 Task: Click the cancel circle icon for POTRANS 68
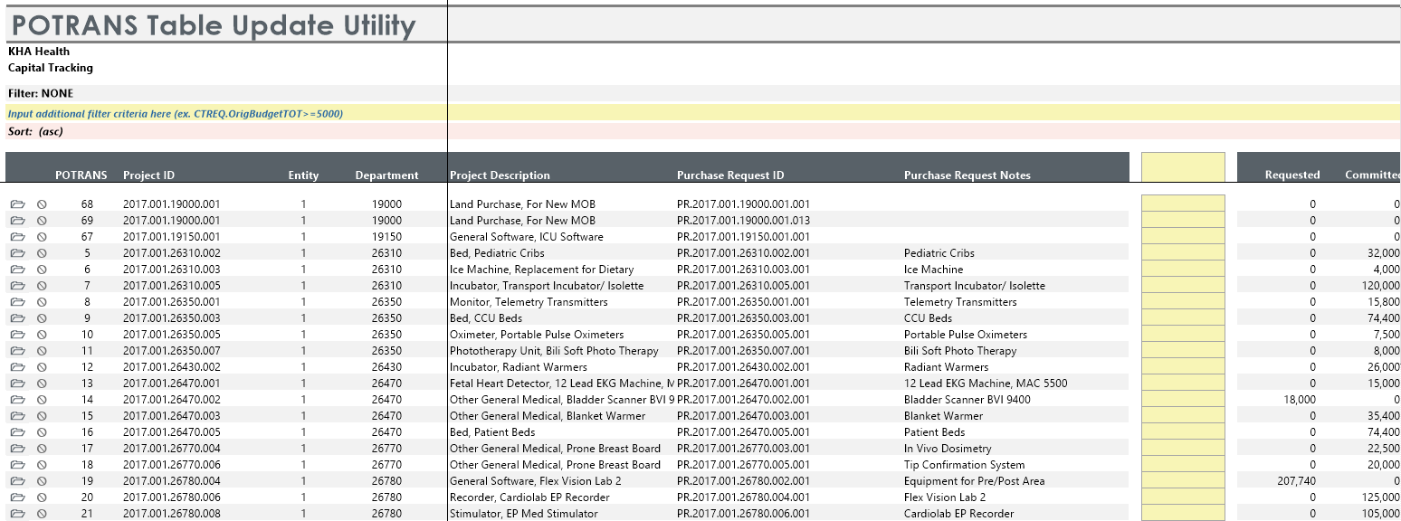(42, 204)
